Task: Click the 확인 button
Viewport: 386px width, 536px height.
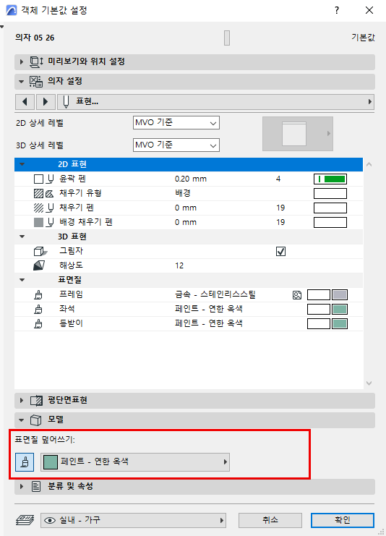Action: 343,520
